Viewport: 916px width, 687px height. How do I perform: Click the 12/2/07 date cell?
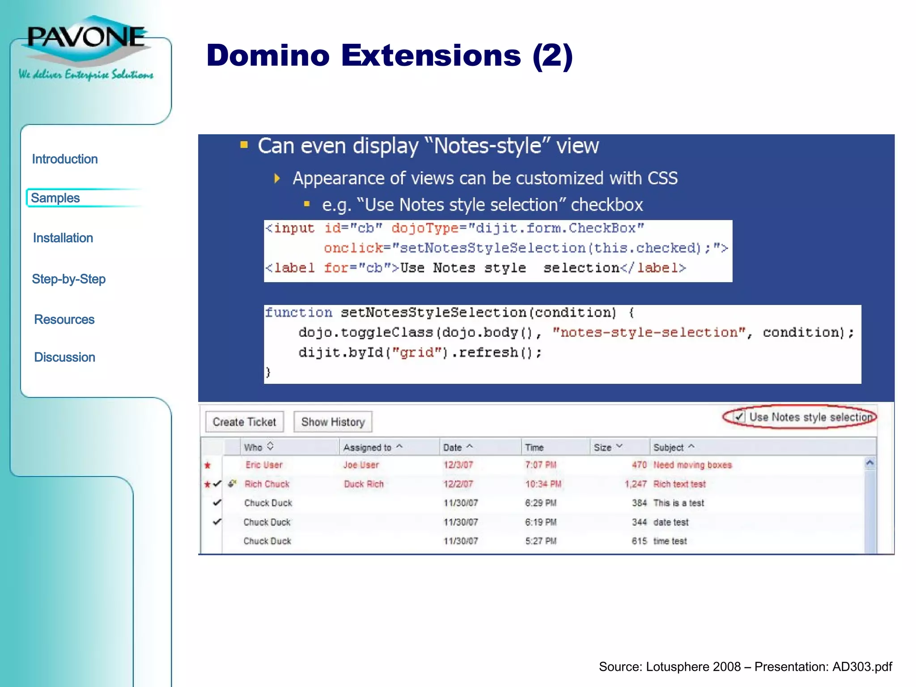(458, 484)
